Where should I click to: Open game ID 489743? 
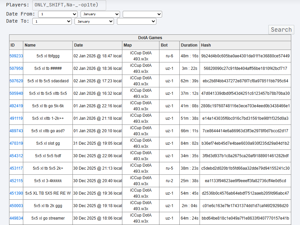coord(16,131)
